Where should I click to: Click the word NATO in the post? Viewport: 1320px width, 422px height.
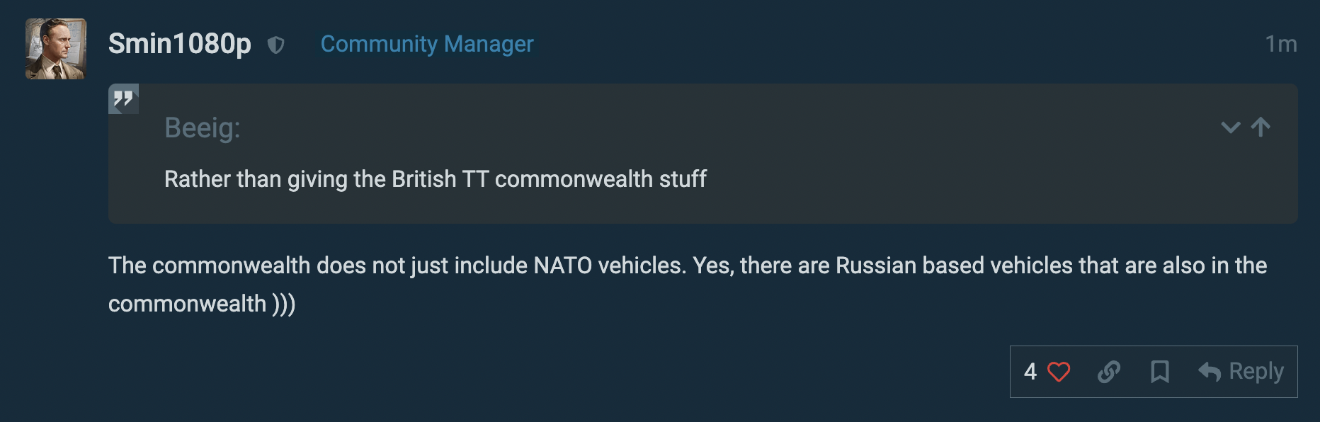[562, 266]
